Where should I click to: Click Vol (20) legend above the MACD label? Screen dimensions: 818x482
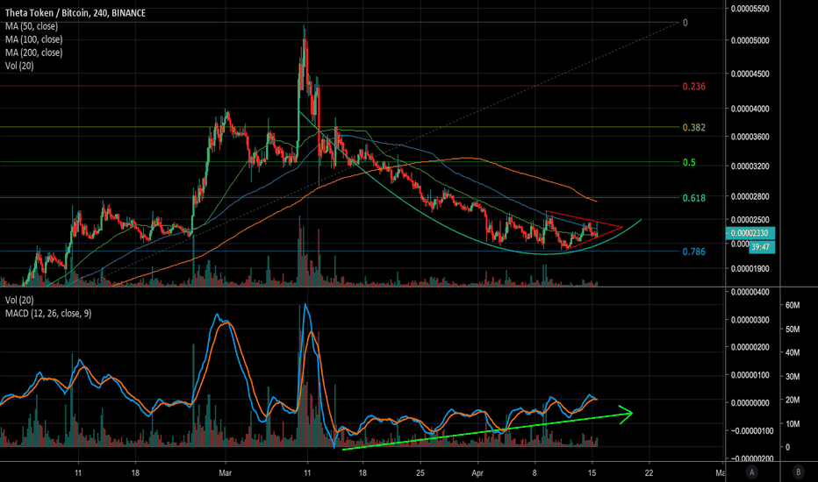coord(19,300)
